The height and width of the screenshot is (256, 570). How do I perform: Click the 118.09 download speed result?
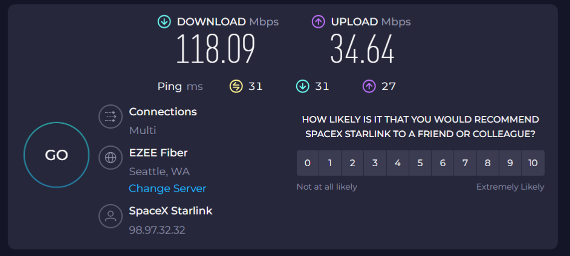coord(216,49)
